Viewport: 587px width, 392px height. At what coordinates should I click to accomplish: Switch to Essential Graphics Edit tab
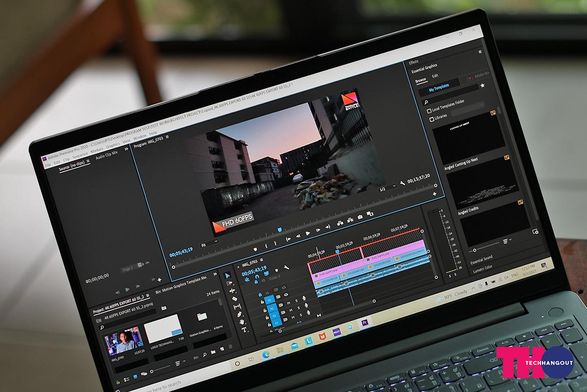[435, 76]
